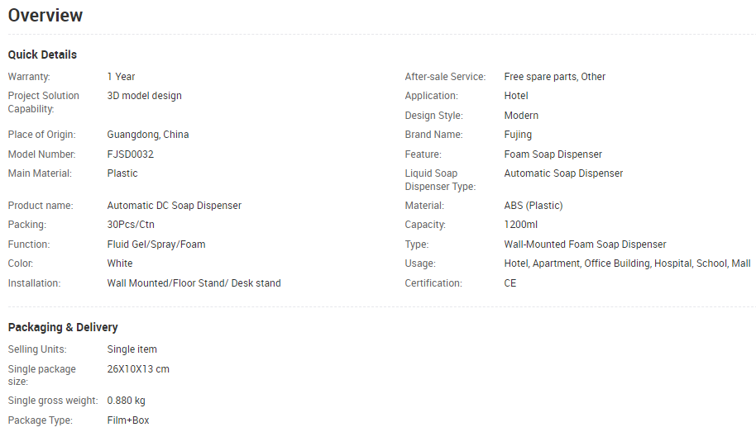Screen dimensions: 756x432
Task: Click the Film+Box package type value
Action: point(128,420)
